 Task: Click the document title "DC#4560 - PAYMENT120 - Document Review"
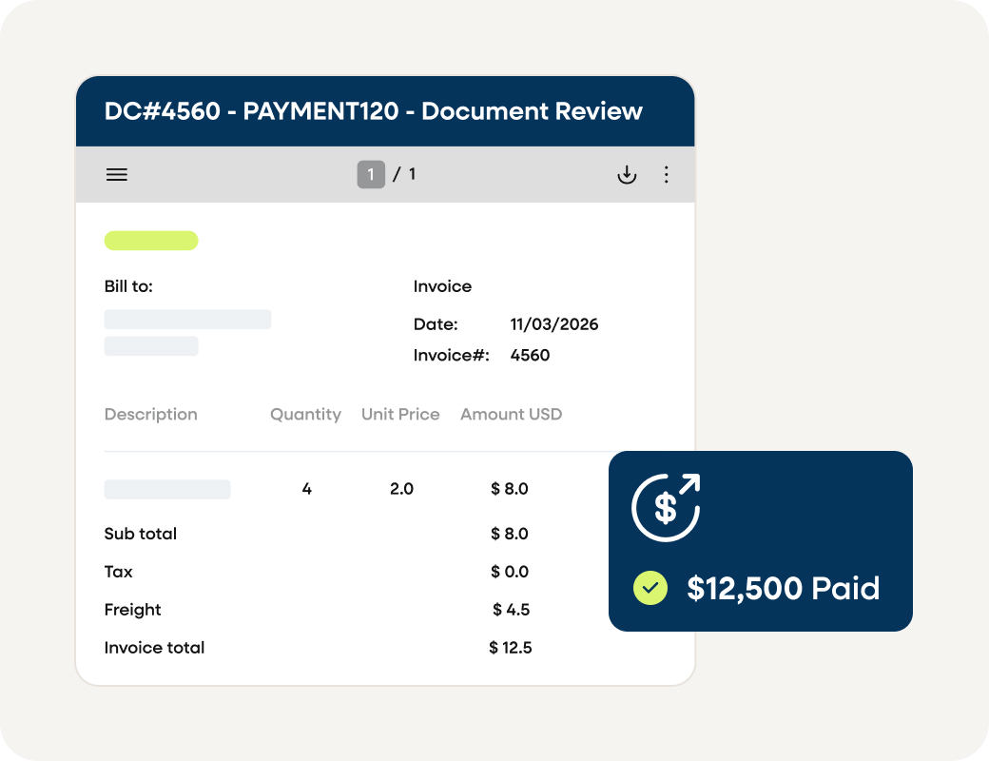[x=374, y=111]
